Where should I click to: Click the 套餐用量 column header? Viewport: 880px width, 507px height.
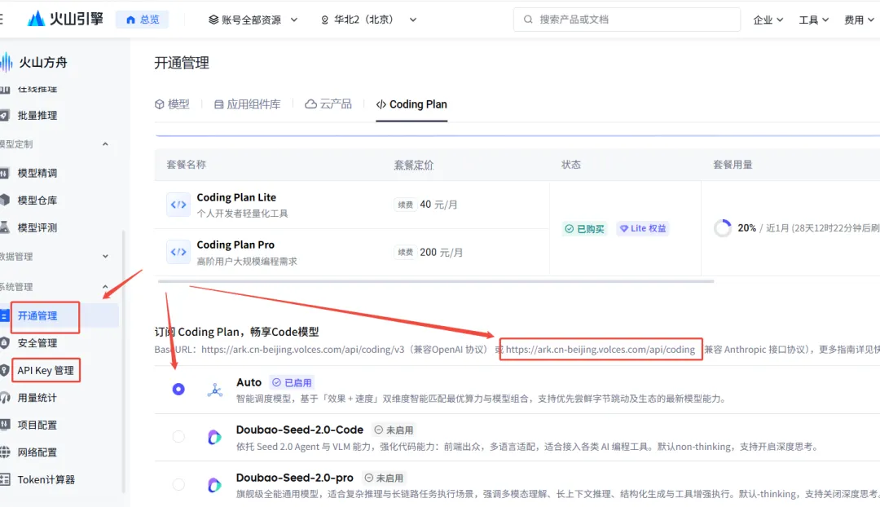pos(733,165)
